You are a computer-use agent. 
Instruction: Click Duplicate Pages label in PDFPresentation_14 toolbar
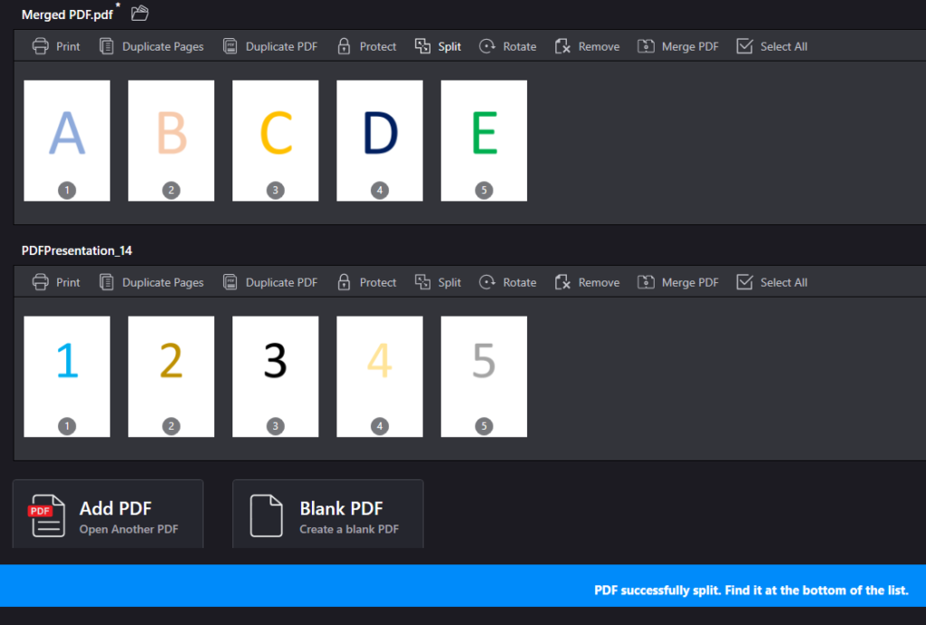pyautogui.click(x=163, y=283)
